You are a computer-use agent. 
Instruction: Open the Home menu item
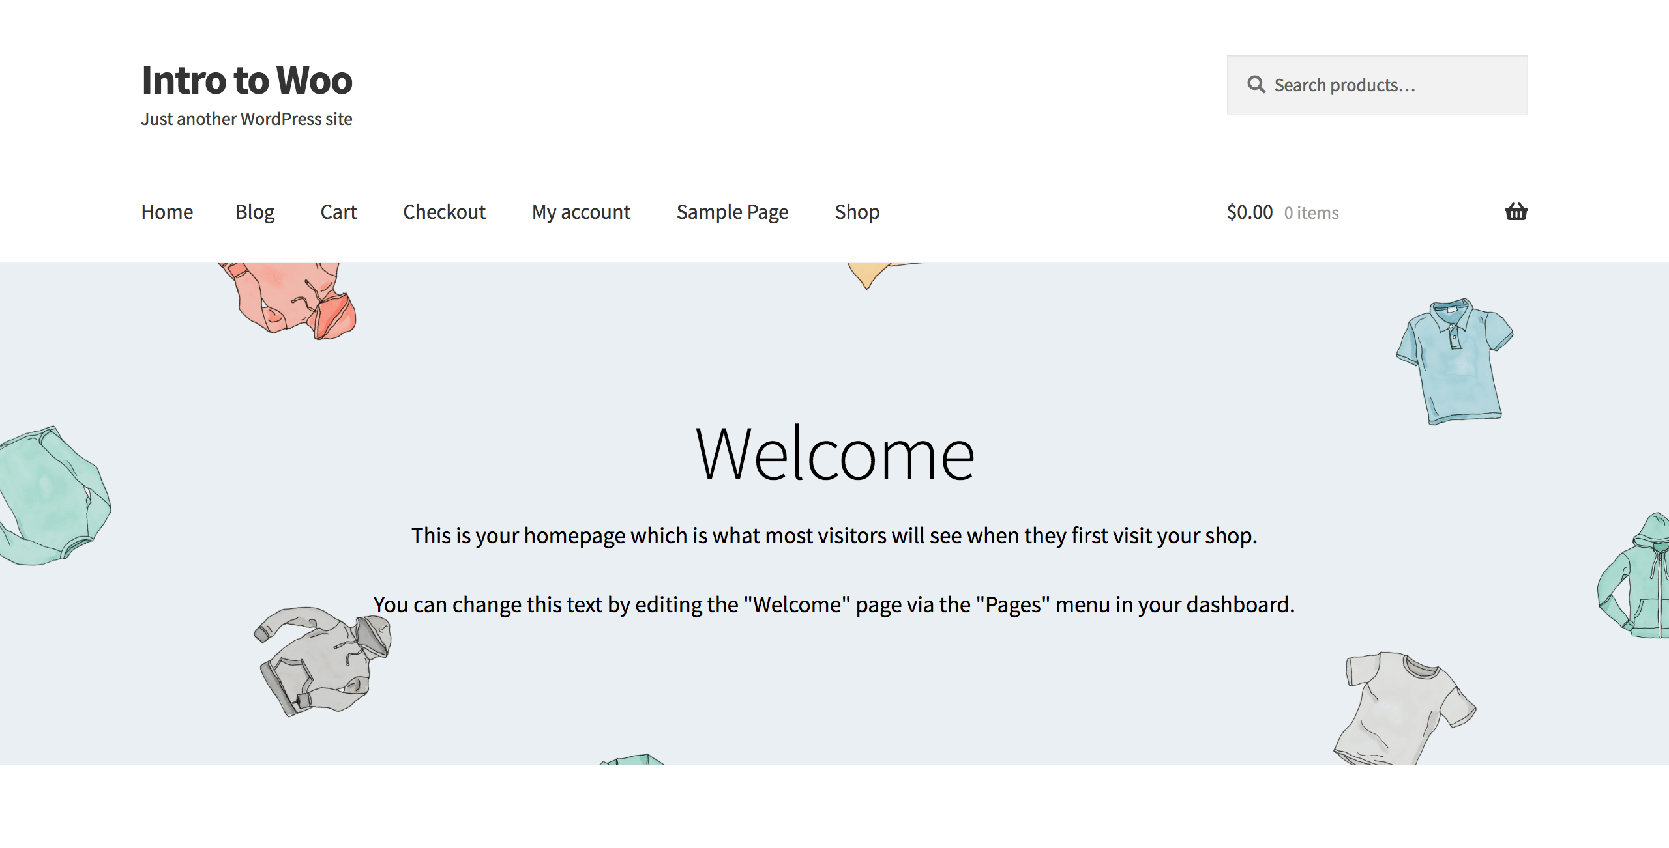tap(167, 212)
